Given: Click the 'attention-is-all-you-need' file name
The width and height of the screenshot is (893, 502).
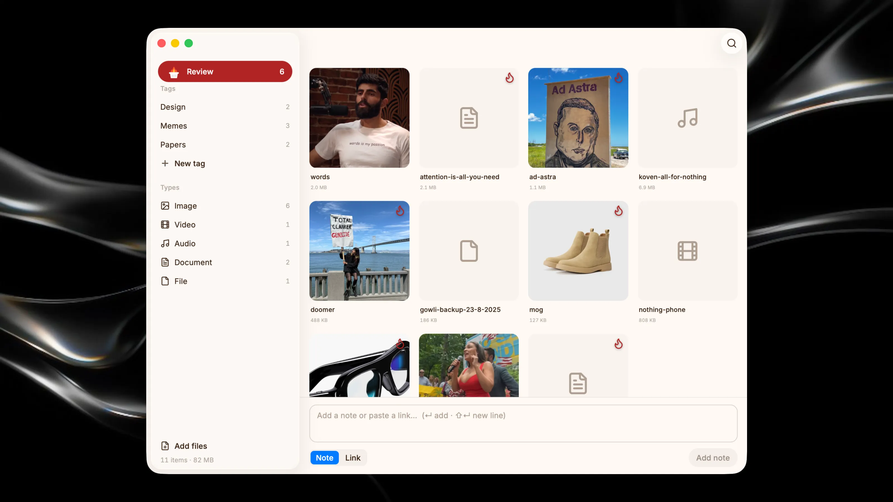Looking at the screenshot, I should coord(459,177).
